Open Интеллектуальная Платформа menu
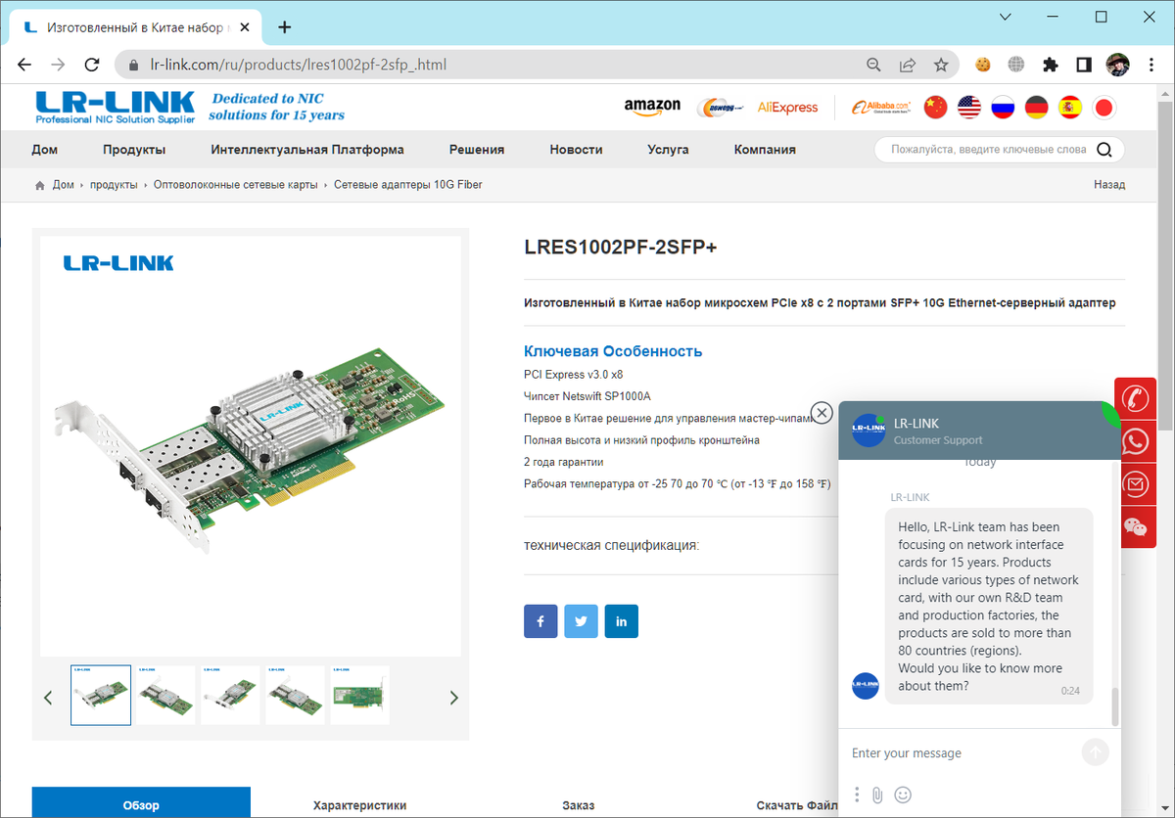The height and width of the screenshot is (818, 1175). 307,150
